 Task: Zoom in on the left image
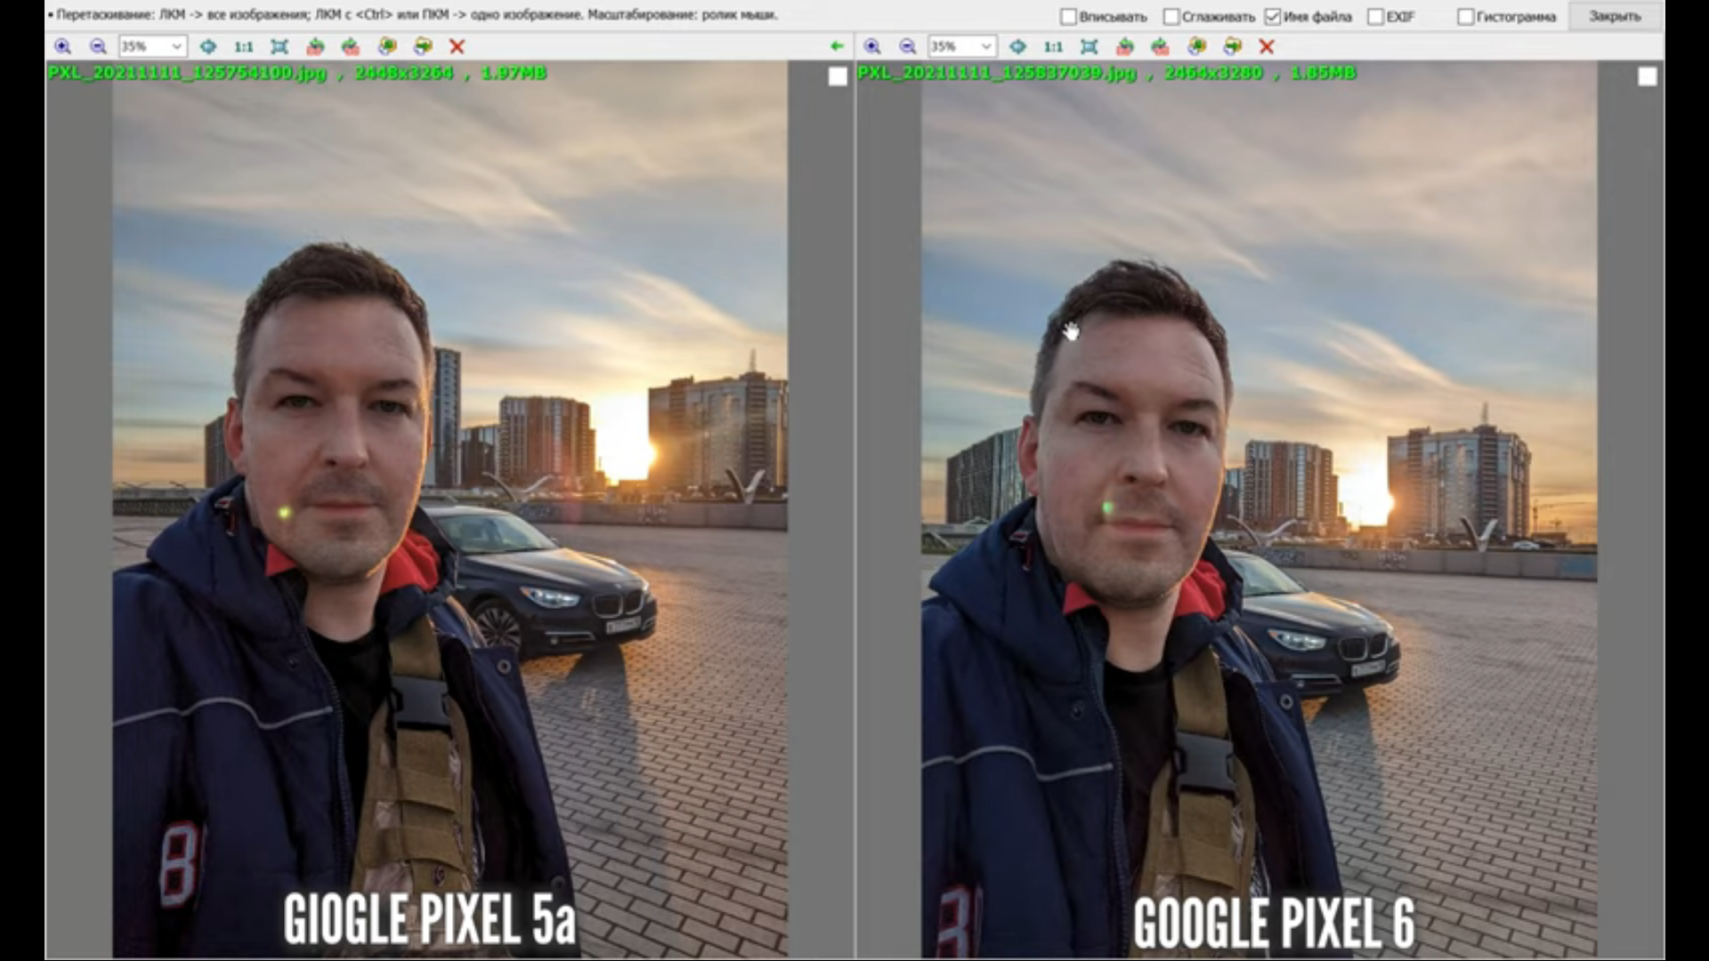pos(62,46)
